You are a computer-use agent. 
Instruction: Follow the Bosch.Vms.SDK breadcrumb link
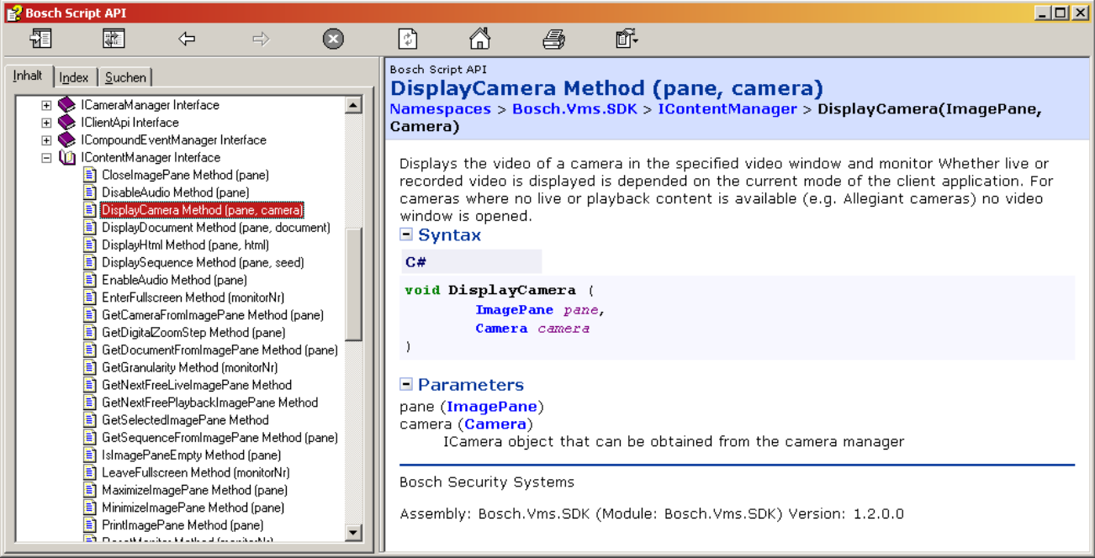click(574, 108)
